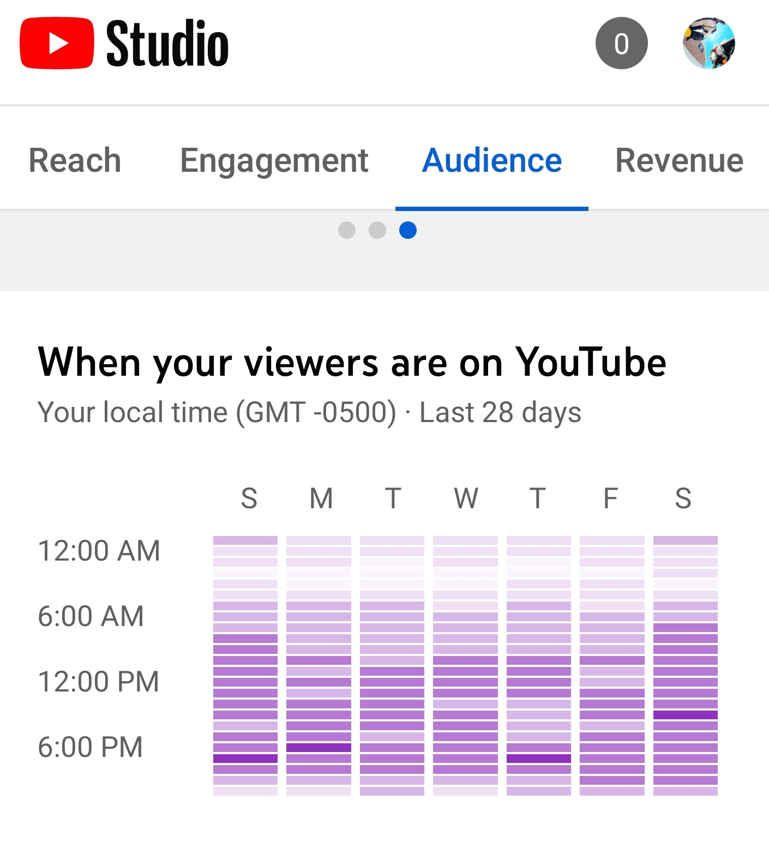Image resolution: width=769 pixels, height=842 pixels.
Task: Switch to the Reach tab
Action: [75, 160]
